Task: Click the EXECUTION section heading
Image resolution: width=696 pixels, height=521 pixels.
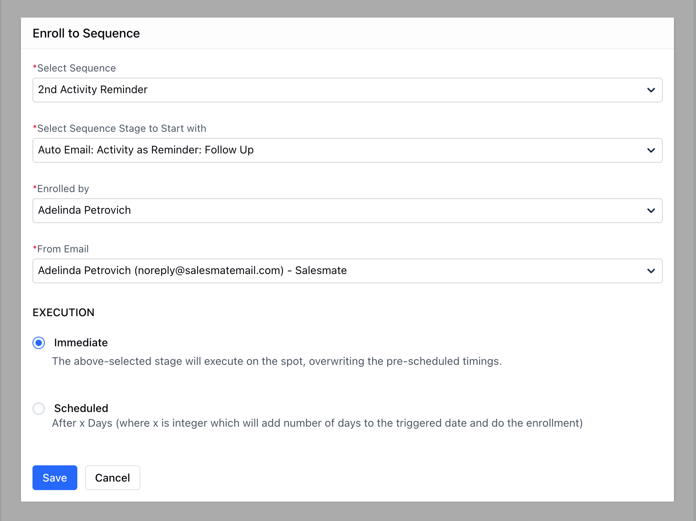Action: click(x=63, y=313)
